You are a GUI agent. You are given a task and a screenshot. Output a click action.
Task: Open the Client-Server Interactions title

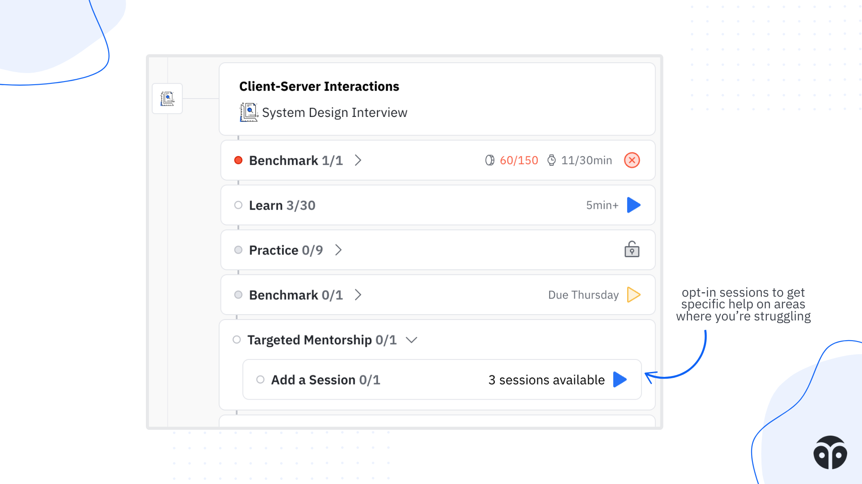(319, 86)
